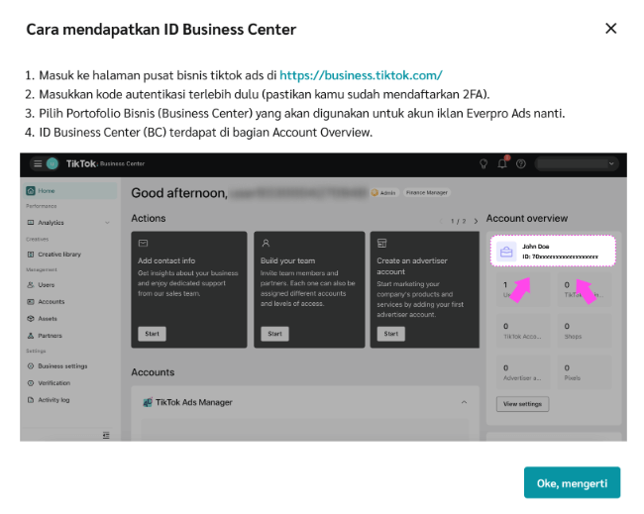Viewport: 644px width, 514px height.
Task: Open the business.tiktok.com link
Action: pyautogui.click(x=361, y=75)
